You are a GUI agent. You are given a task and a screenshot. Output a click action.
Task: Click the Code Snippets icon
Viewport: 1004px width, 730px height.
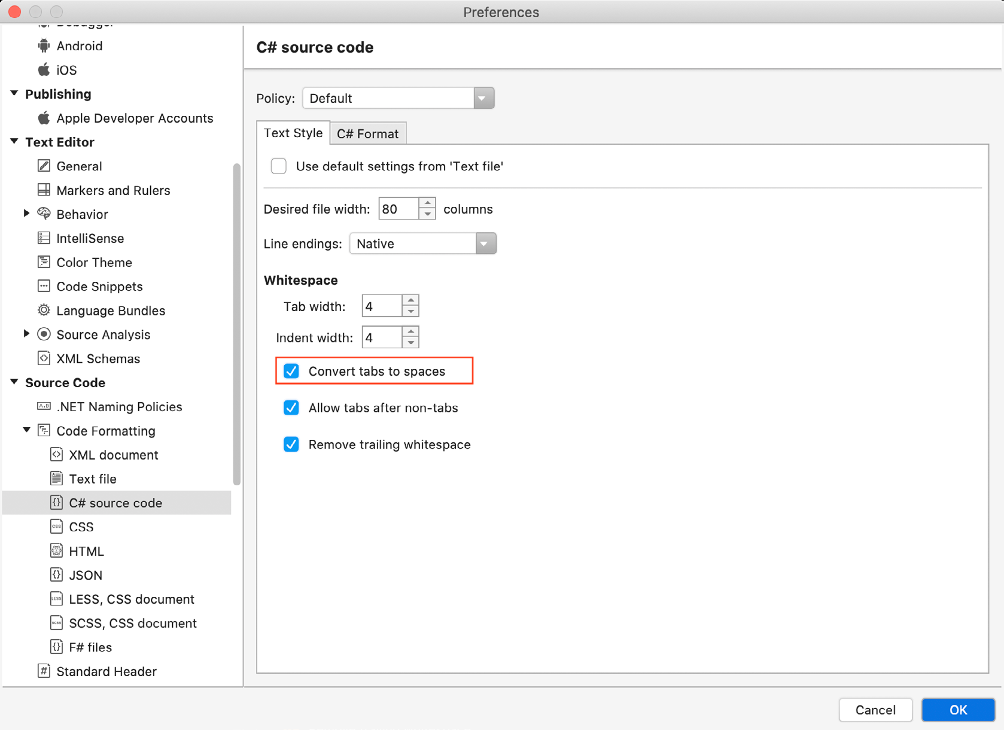click(44, 286)
